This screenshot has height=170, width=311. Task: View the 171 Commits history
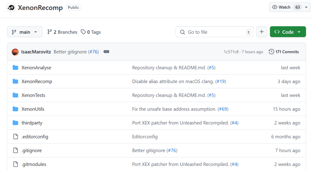(x=284, y=52)
